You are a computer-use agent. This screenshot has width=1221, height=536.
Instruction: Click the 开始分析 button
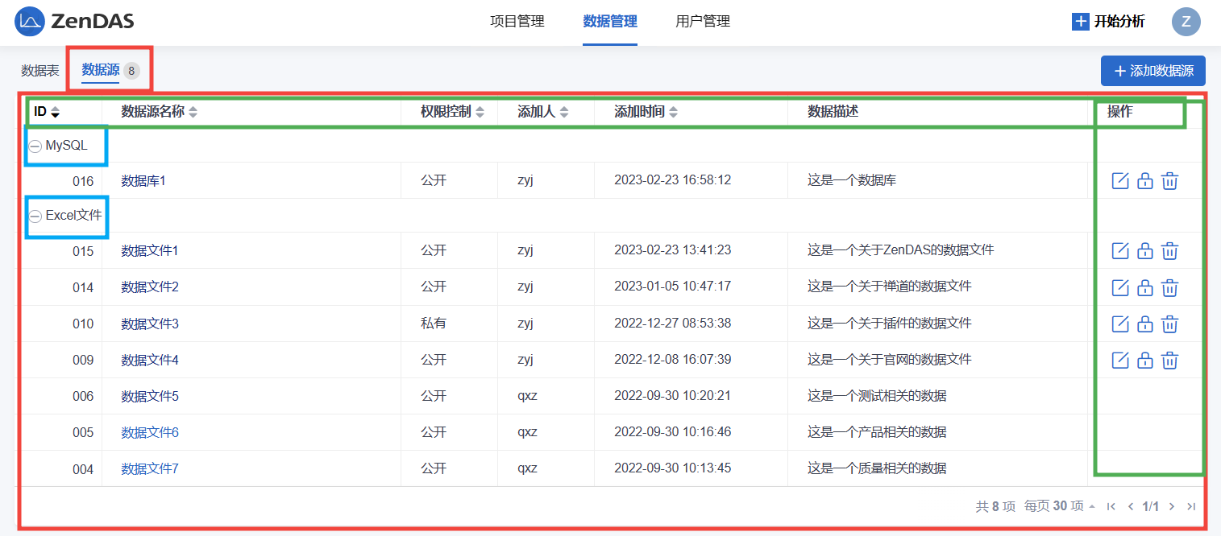[1108, 22]
